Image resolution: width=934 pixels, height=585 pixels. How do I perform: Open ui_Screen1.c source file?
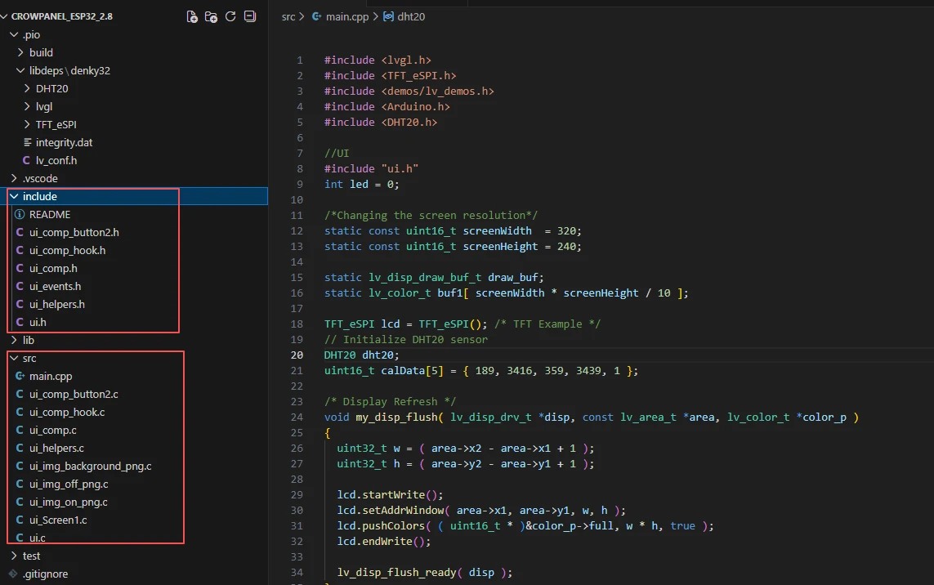point(58,520)
